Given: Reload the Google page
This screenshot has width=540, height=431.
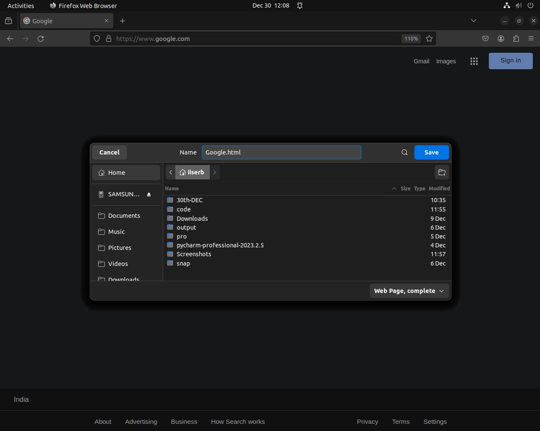Looking at the screenshot, I should (41, 38).
